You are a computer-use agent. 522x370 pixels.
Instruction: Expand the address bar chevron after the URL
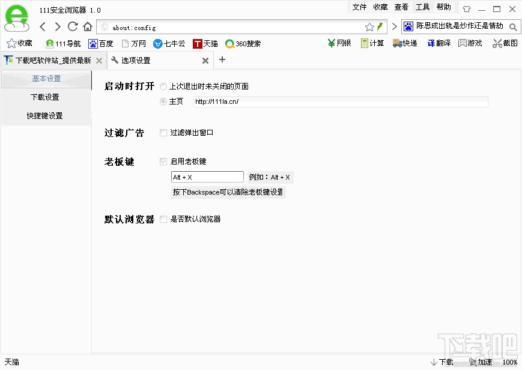tap(393, 26)
